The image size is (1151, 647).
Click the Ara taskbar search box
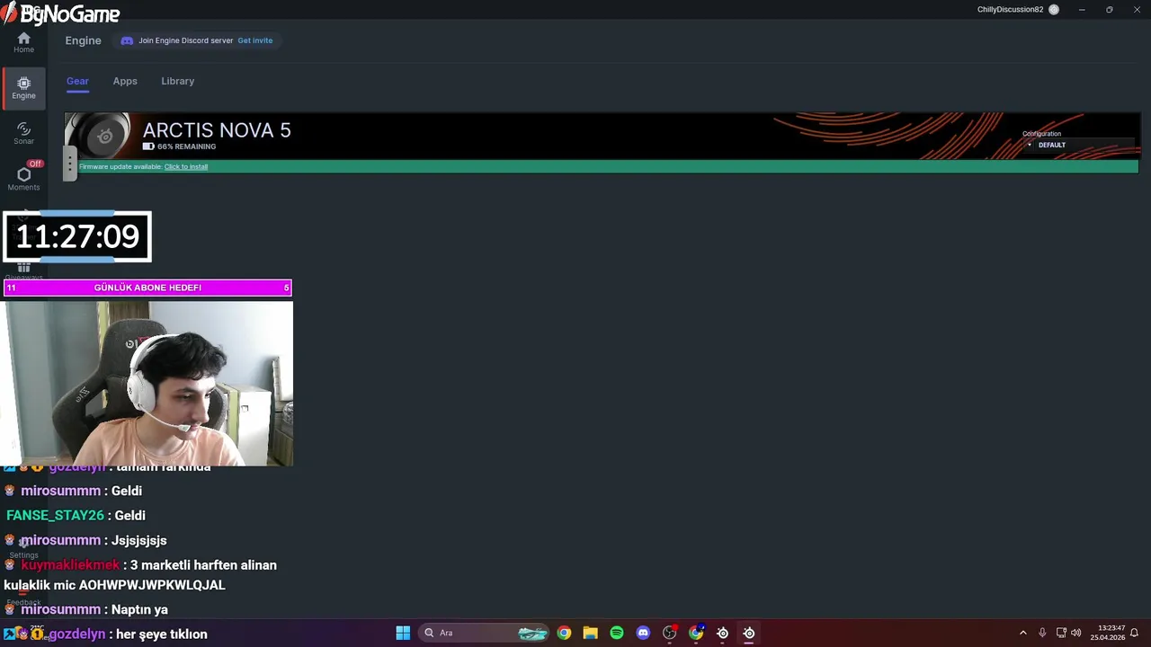tap(486, 633)
